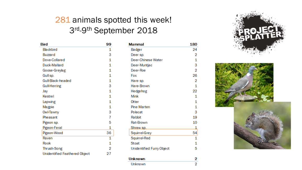Click the highlighted Squirrel-Grey row
The height and width of the screenshot is (170, 302).
coord(163,133)
